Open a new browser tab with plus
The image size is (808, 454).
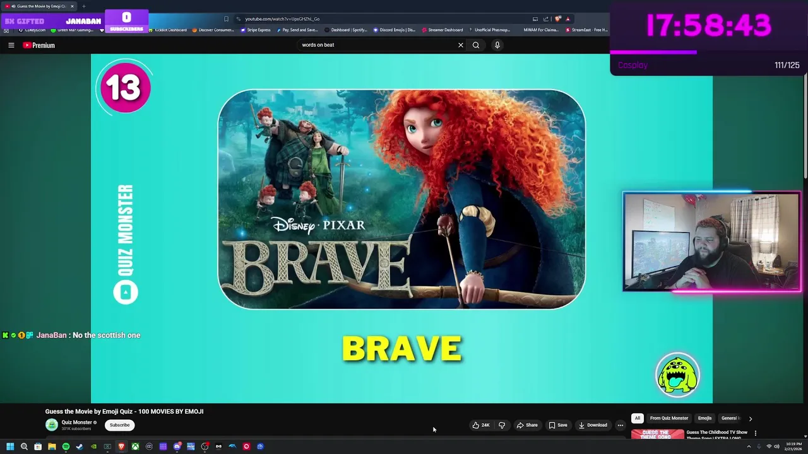[83, 6]
